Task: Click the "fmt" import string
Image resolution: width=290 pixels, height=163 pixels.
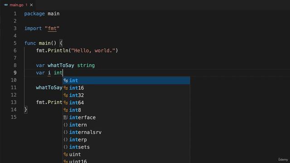Action: (x=52, y=29)
